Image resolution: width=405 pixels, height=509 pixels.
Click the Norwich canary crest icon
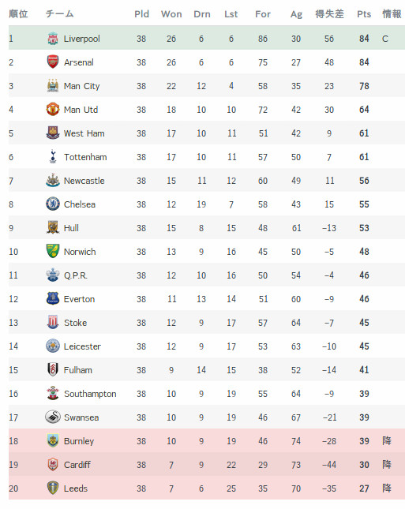[x=53, y=251]
